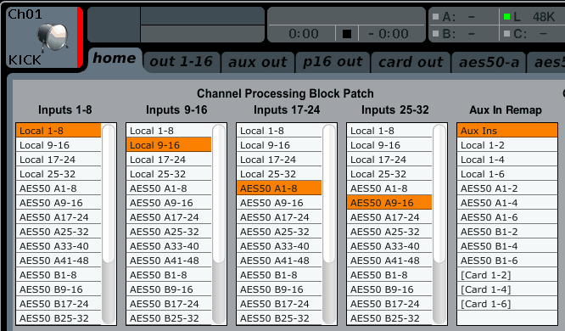Select AES50 A9-16 for Inputs 25-32

[x=389, y=203]
